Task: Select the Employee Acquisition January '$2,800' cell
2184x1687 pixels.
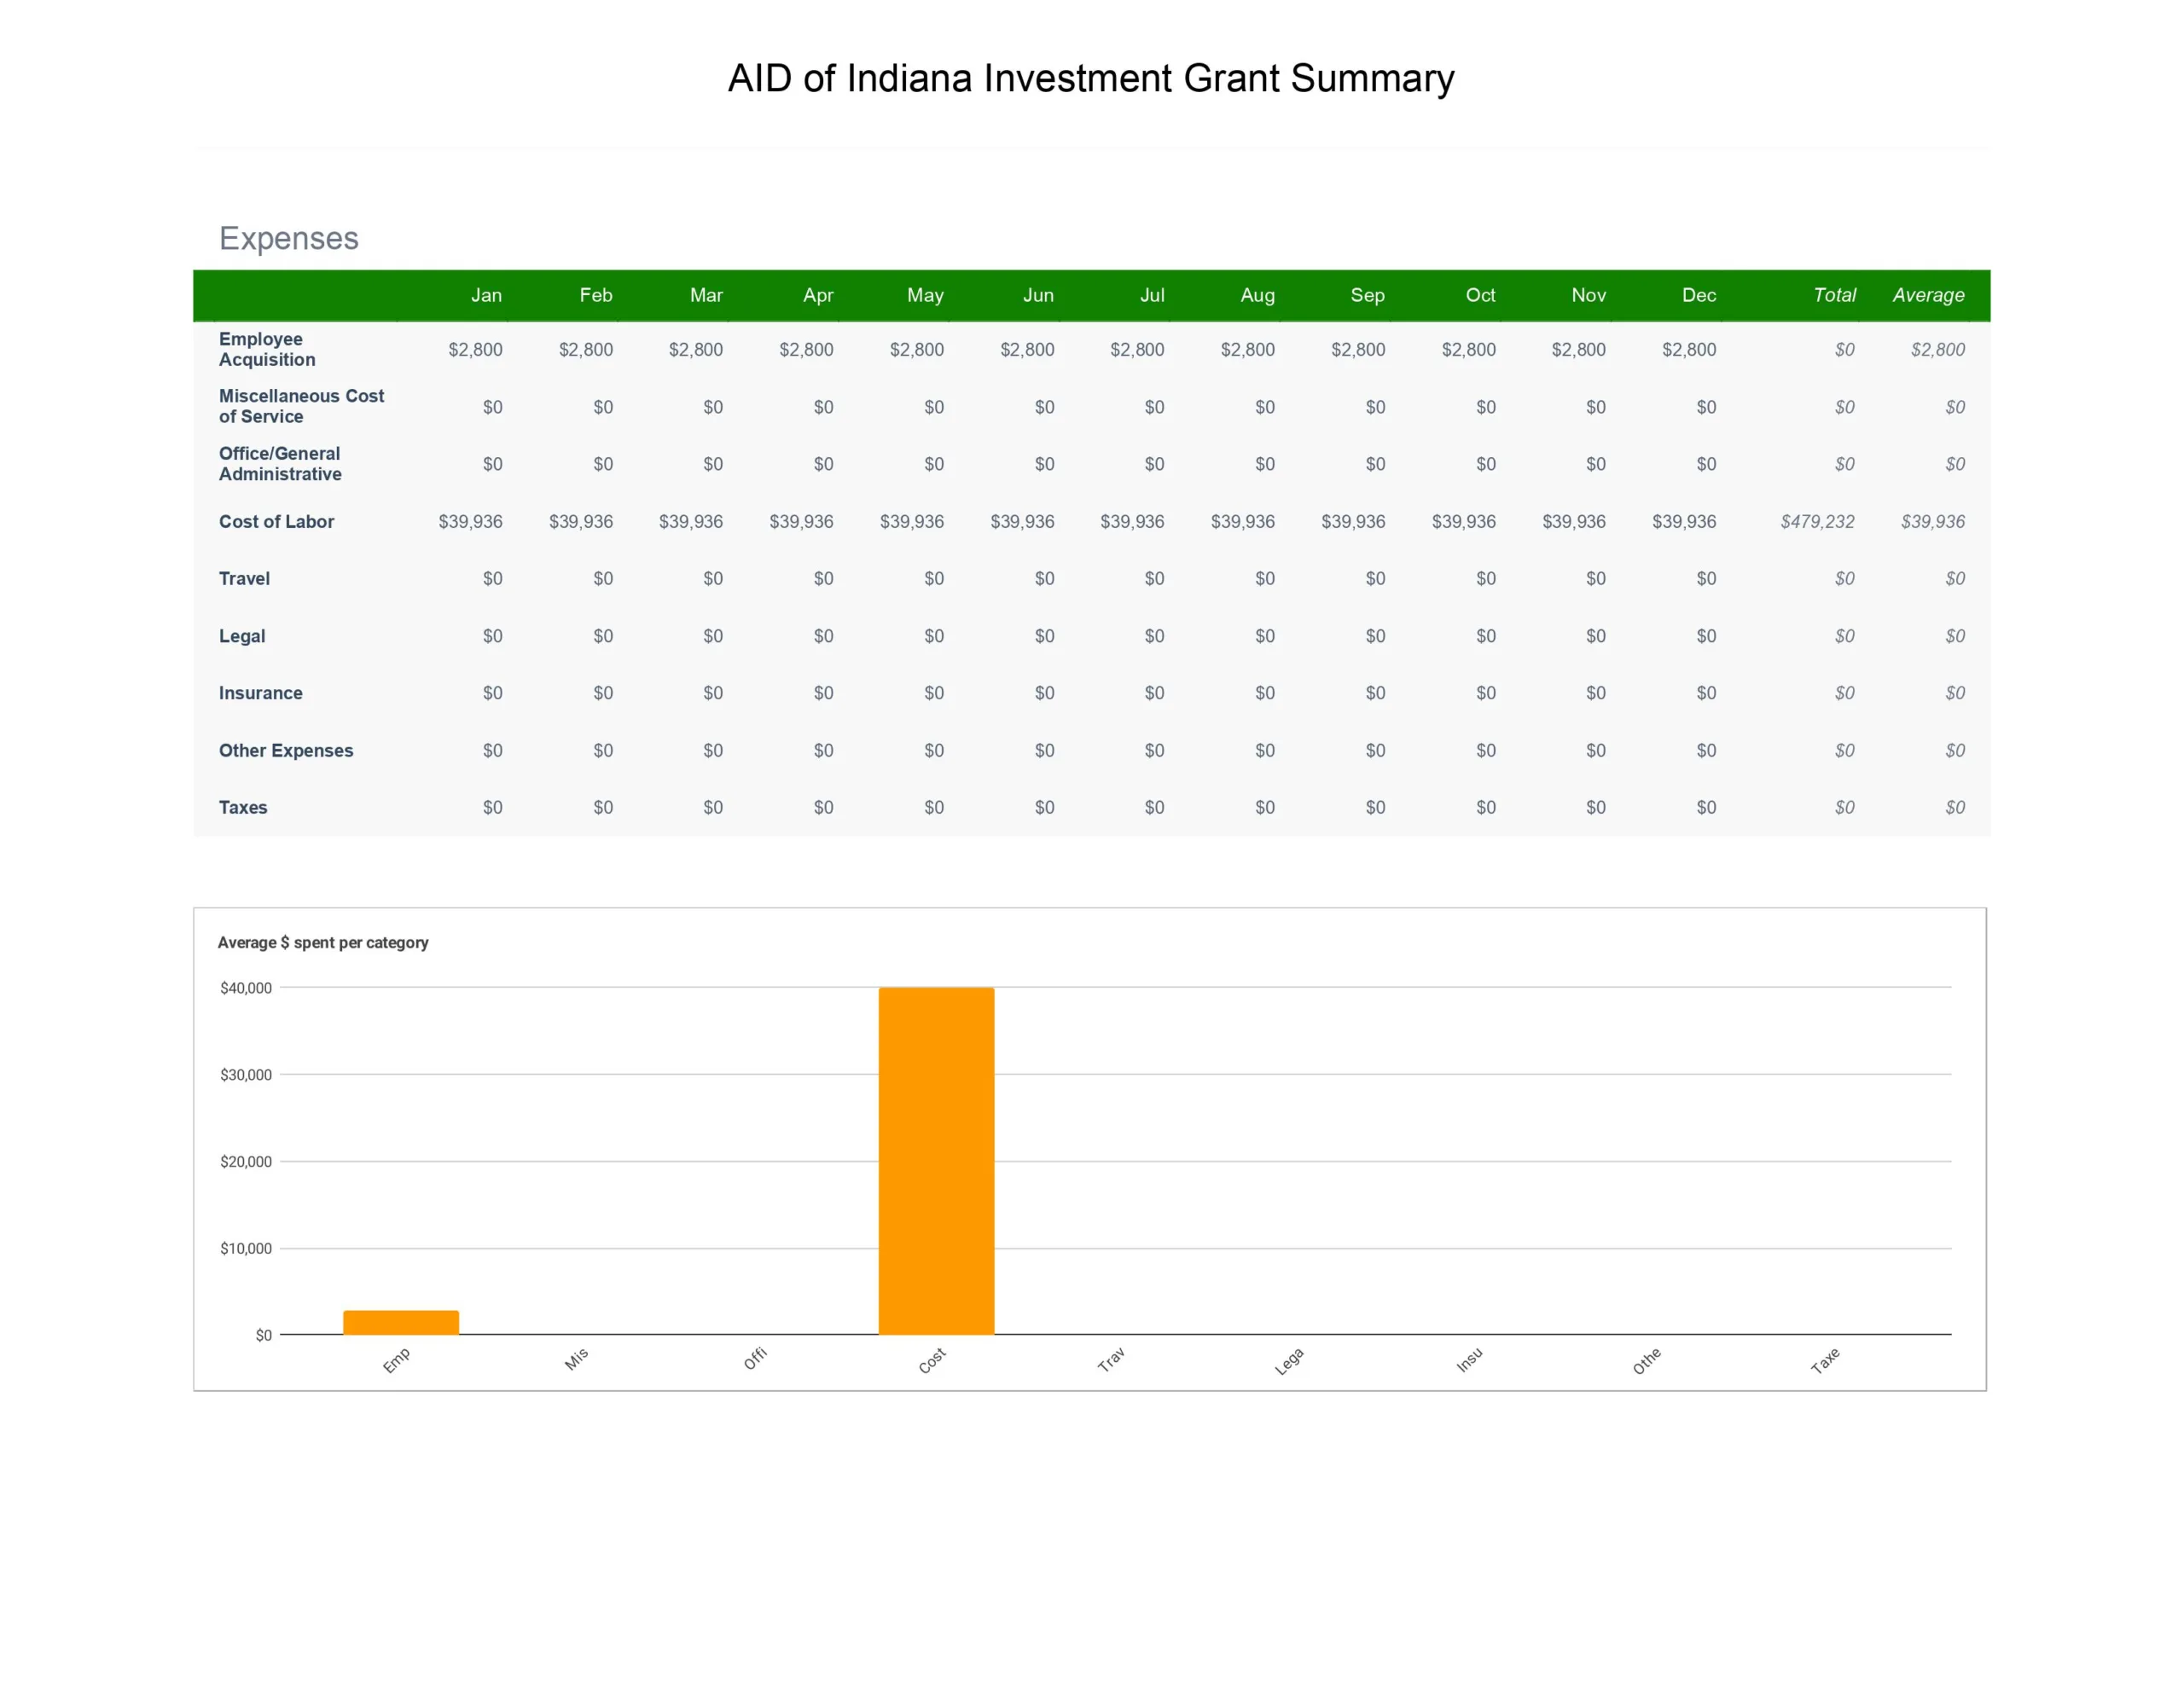Action: click(475, 349)
